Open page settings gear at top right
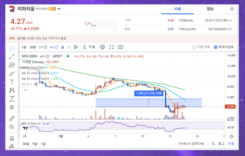 (x=232, y=9)
